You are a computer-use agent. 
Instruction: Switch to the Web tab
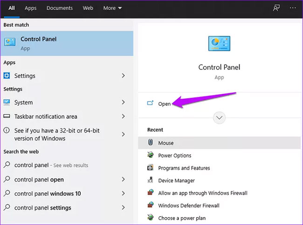point(88,8)
